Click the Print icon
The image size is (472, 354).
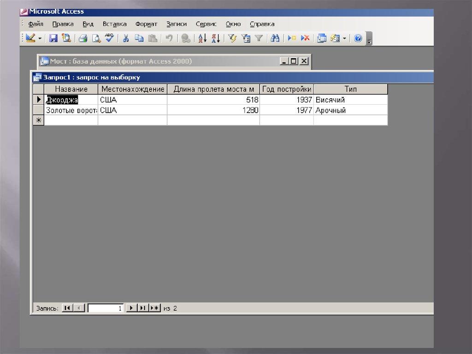pos(83,38)
